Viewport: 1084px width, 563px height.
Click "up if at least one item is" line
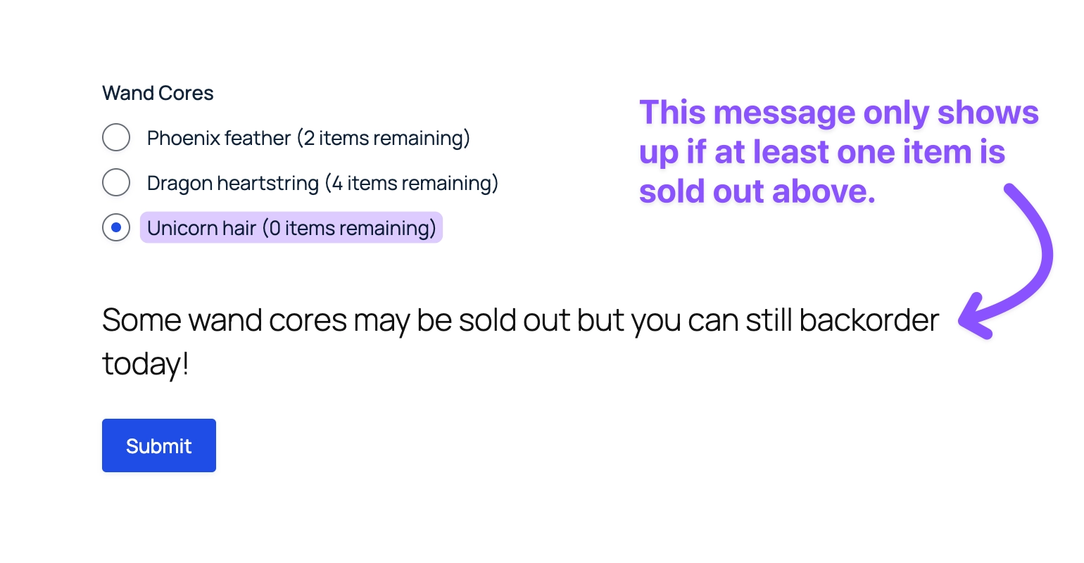[821, 152]
